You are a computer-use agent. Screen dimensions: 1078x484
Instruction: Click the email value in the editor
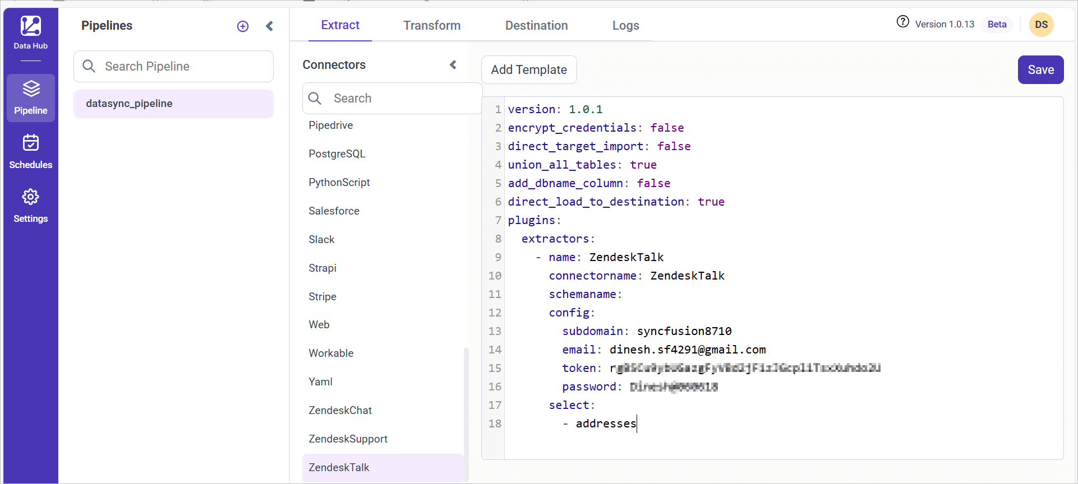pos(688,350)
